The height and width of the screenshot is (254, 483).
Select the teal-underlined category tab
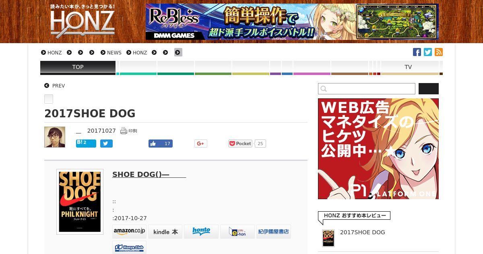click(x=138, y=68)
